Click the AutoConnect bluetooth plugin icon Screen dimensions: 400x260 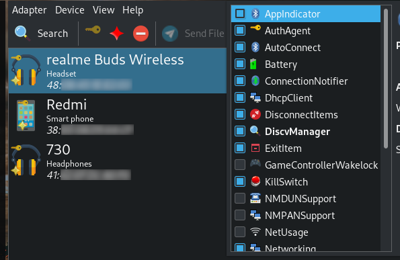(x=255, y=47)
